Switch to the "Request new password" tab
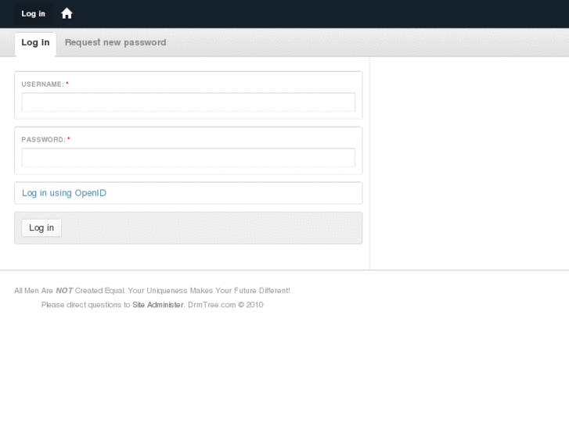The width and height of the screenshot is (569, 426). pyautogui.click(x=115, y=43)
